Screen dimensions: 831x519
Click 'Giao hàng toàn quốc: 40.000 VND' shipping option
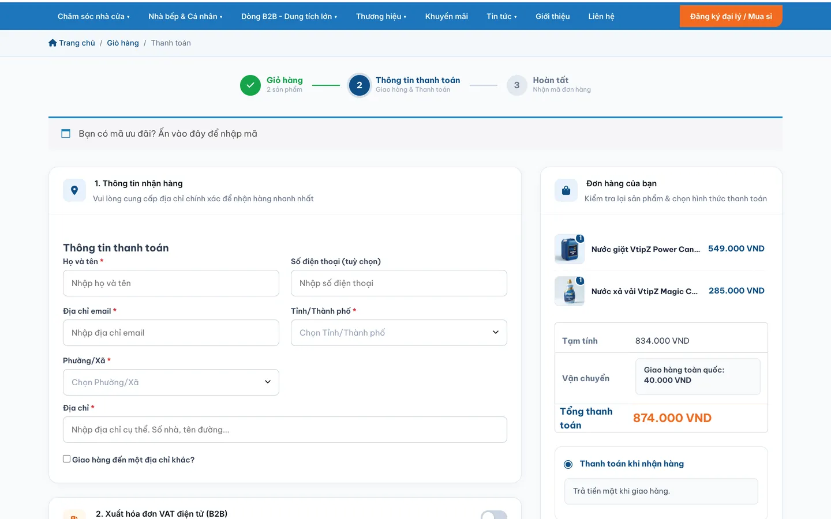698,377
